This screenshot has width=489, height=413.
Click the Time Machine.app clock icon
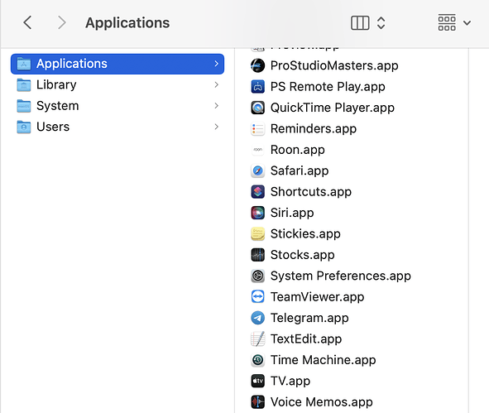(257, 360)
